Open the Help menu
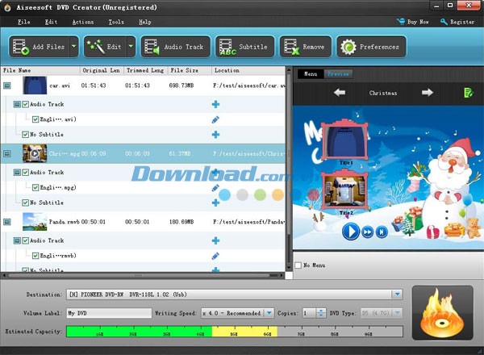This screenshot has height=355, width=484. click(144, 22)
